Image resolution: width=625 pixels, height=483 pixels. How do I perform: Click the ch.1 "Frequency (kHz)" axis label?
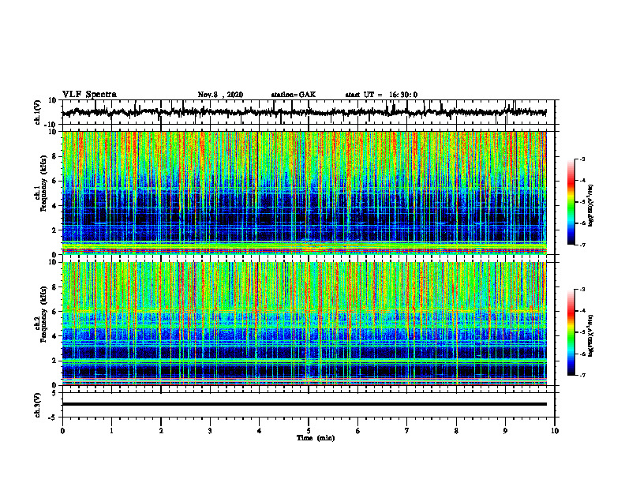[x=44, y=184]
